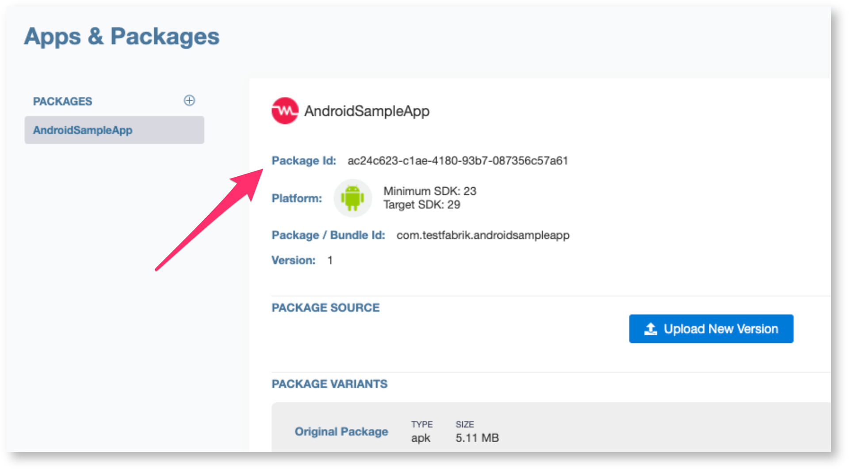The image size is (849, 470).
Task: Select the Package Id value text
Action: coord(458,160)
